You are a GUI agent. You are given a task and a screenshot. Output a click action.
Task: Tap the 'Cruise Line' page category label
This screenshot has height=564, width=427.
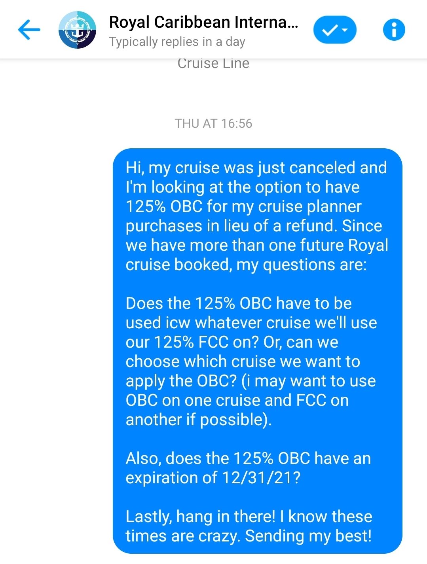[213, 64]
